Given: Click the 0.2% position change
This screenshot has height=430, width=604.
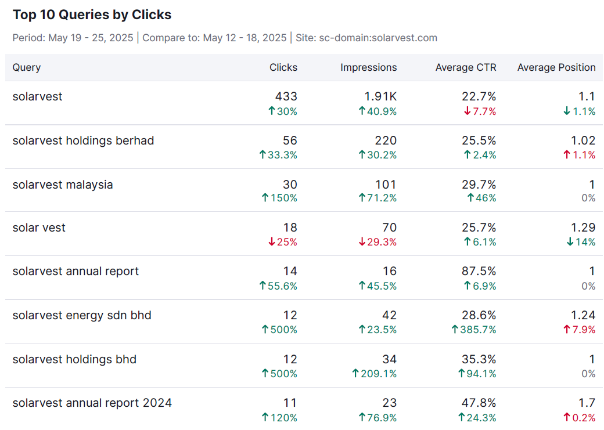Looking at the screenshot, I should tap(580, 418).
